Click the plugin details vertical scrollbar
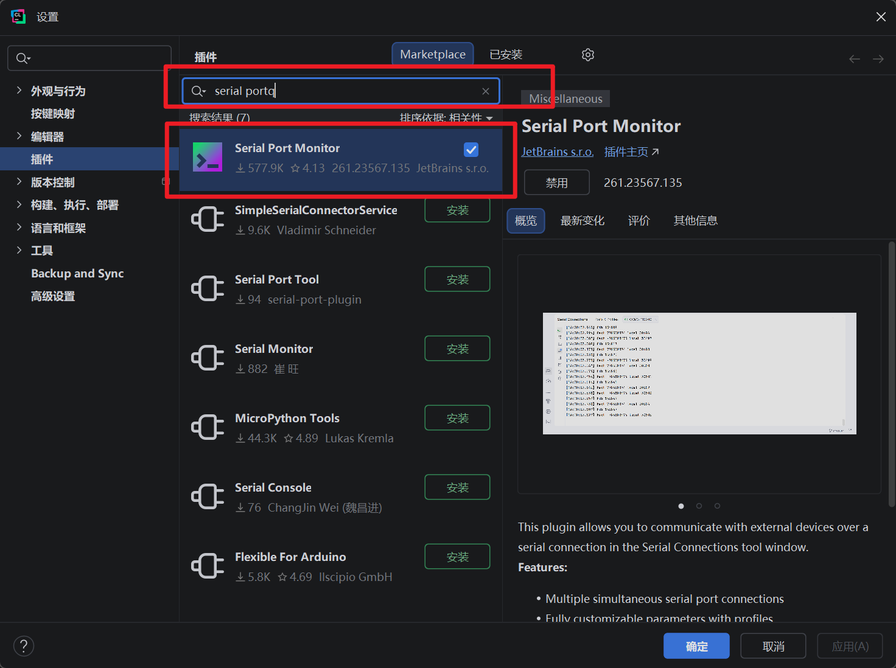Screen dimensions: 896x668 click(892, 374)
